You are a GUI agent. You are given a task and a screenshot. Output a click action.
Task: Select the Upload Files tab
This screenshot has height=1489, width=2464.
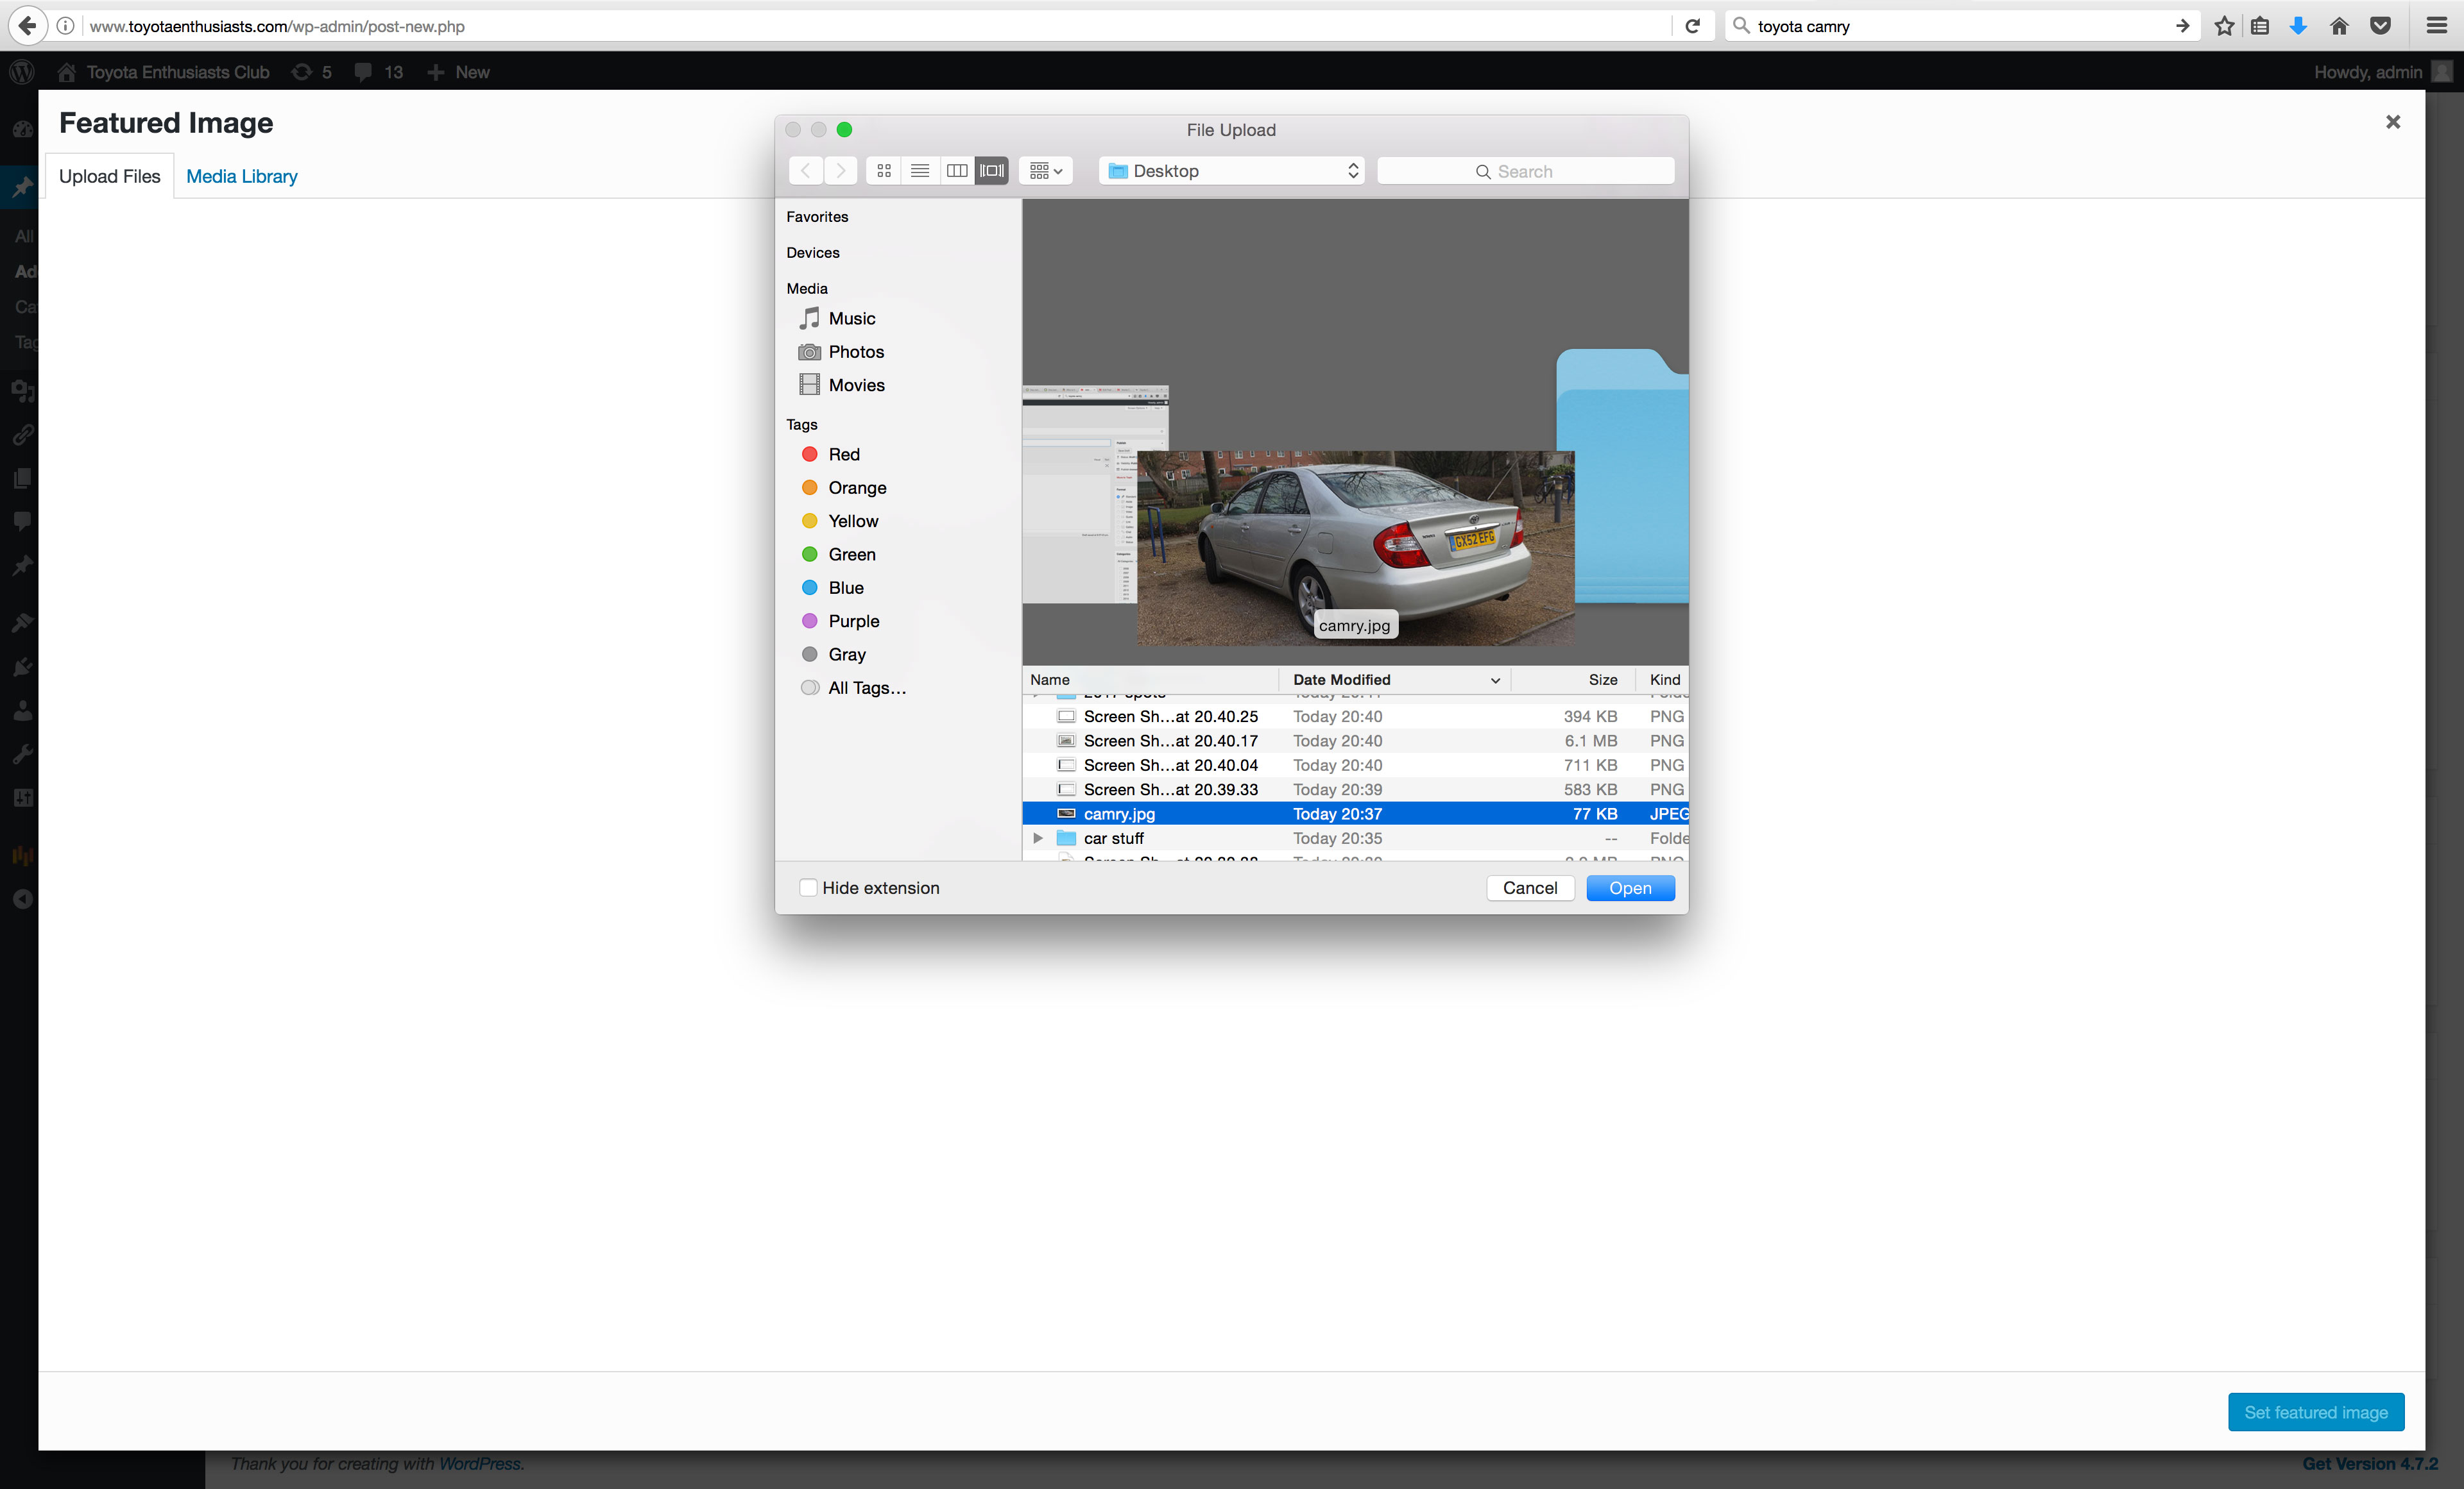109,176
